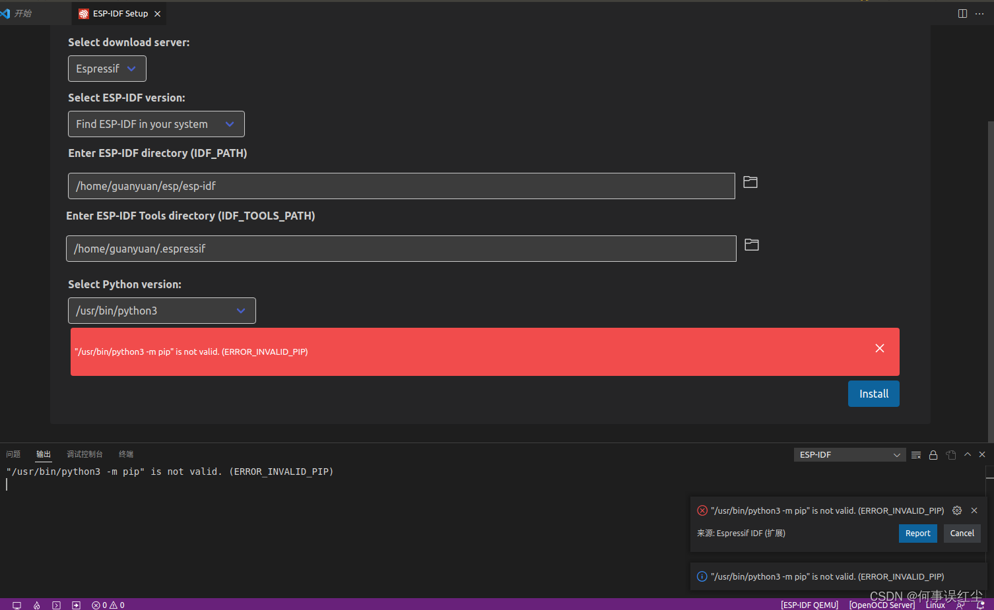Browse for the IDF_PATH directory folder icon
Image resolution: width=994 pixels, height=610 pixels.
(750, 182)
